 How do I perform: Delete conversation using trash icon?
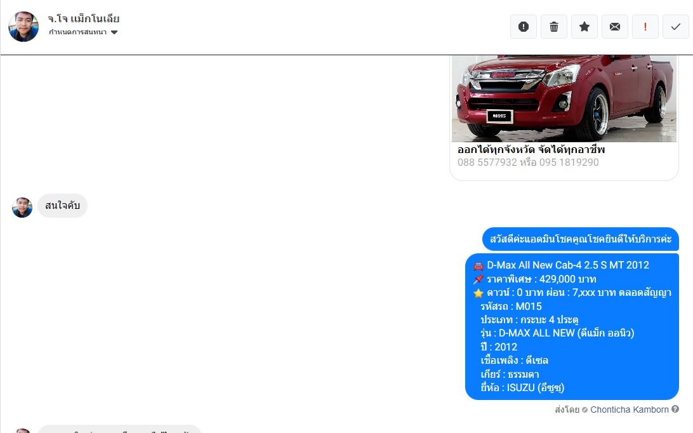[554, 27]
